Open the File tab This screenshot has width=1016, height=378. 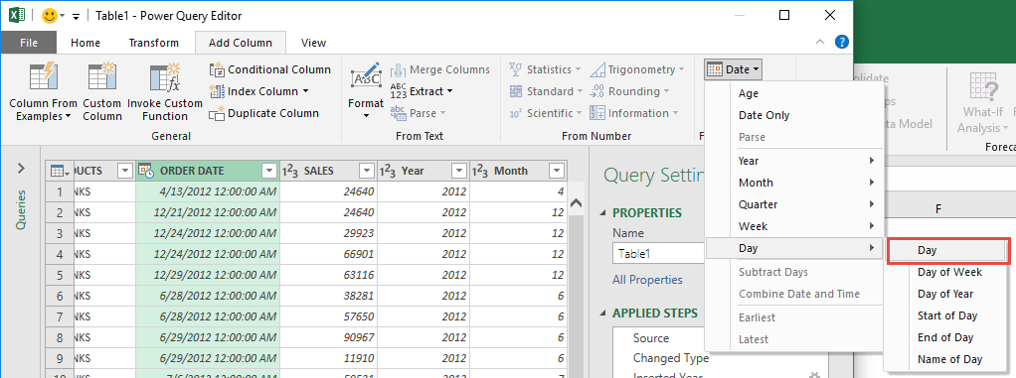(x=29, y=43)
